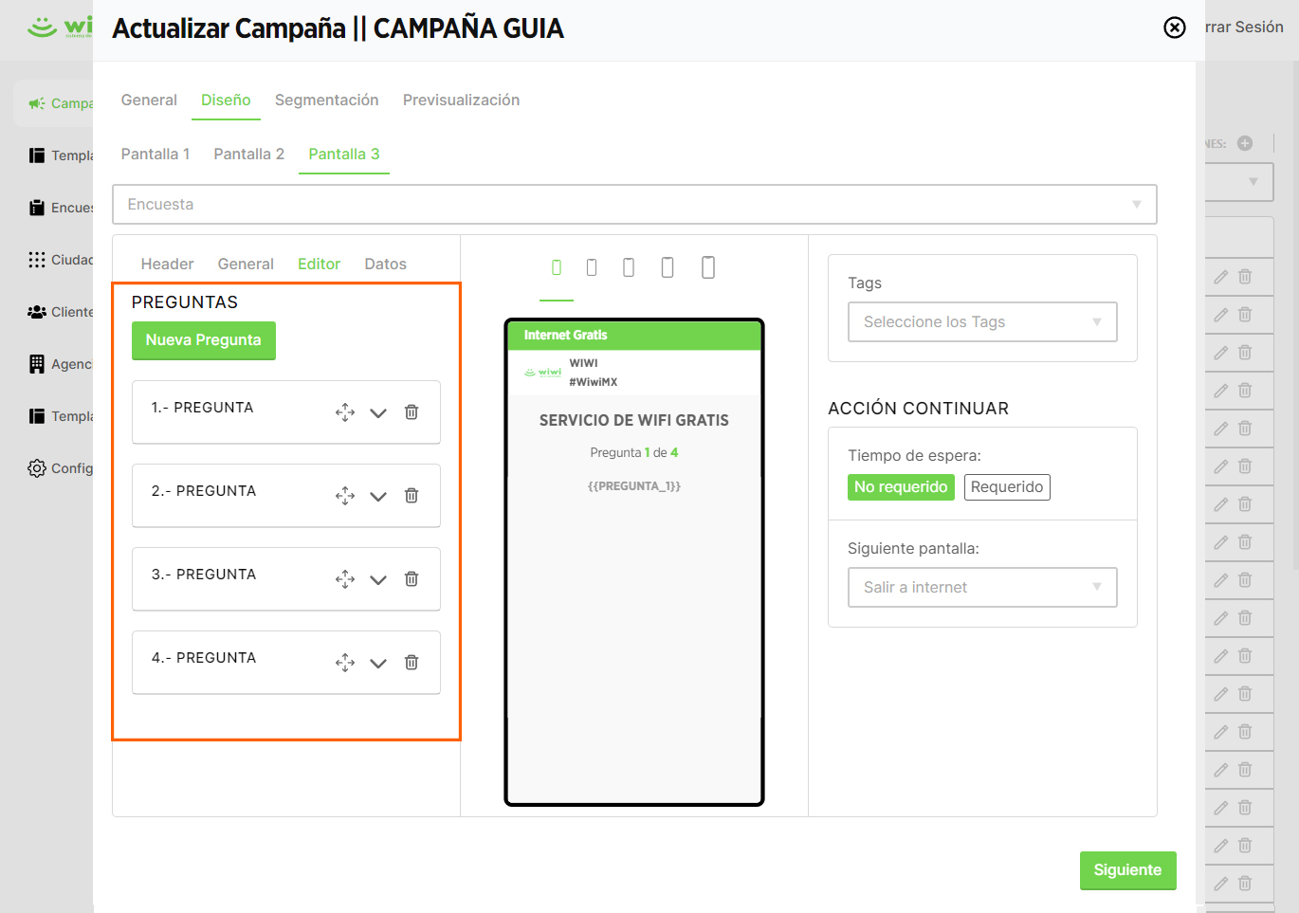Click move handle icon for question 2

[345, 496]
